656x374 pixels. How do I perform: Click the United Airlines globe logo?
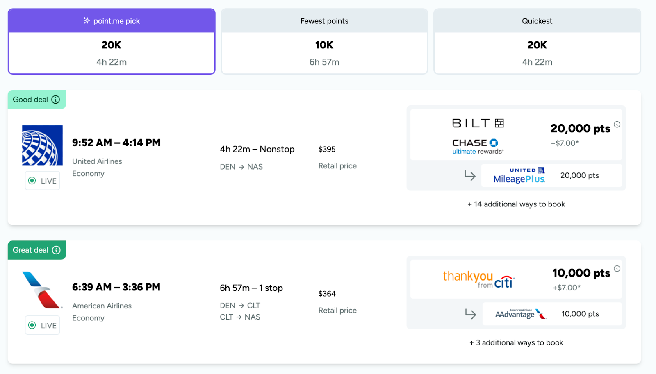tap(42, 145)
